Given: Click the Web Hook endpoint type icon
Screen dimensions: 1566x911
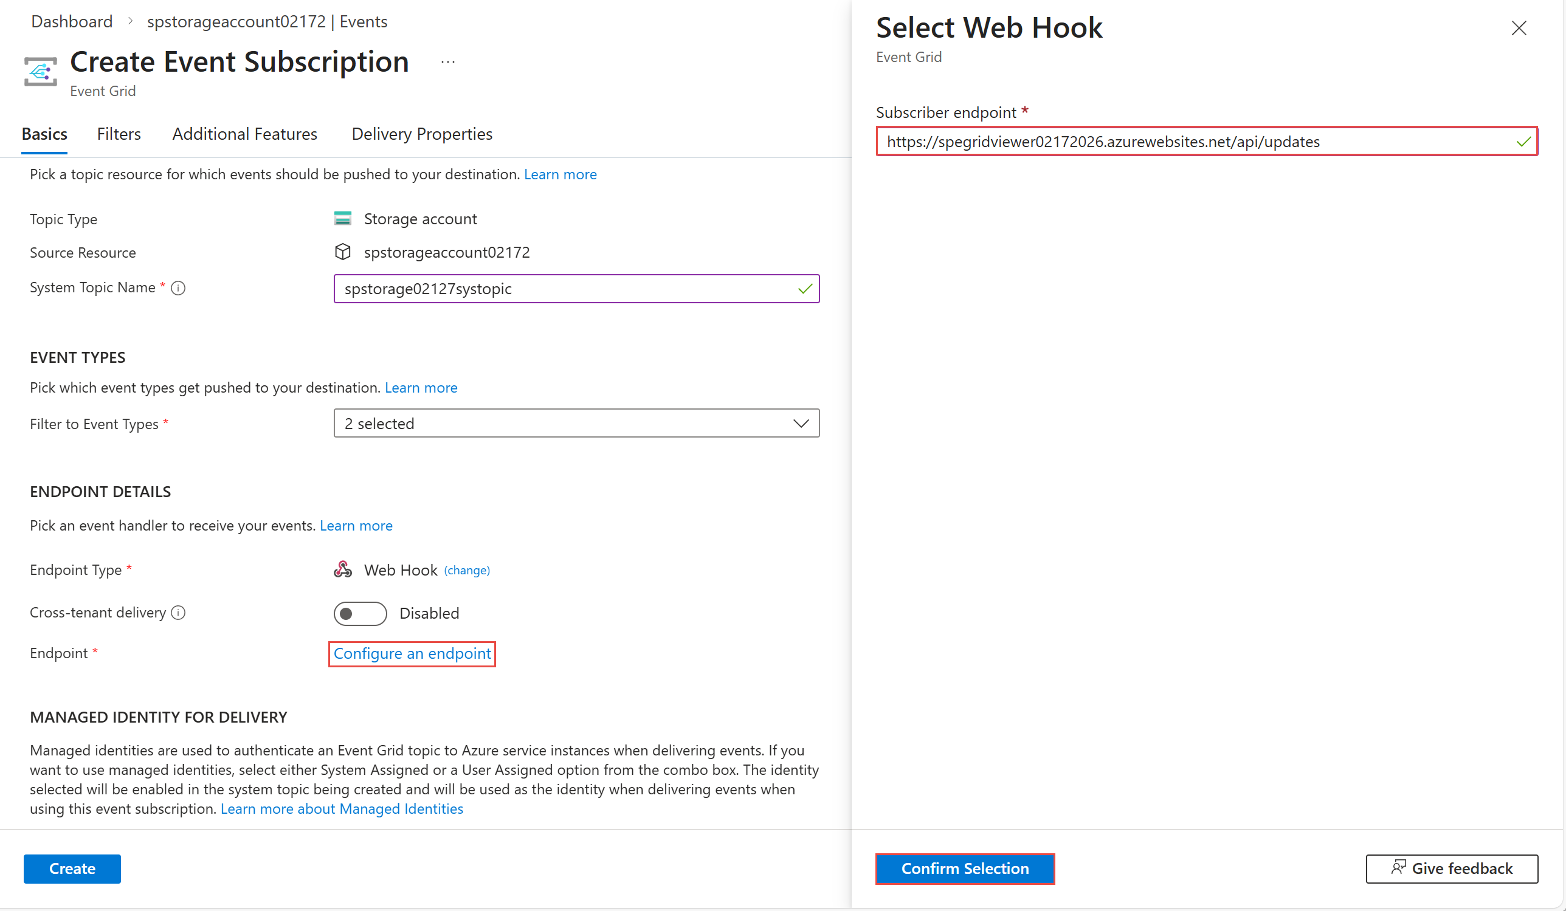Looking at the screenshot, I should (342, 569).
